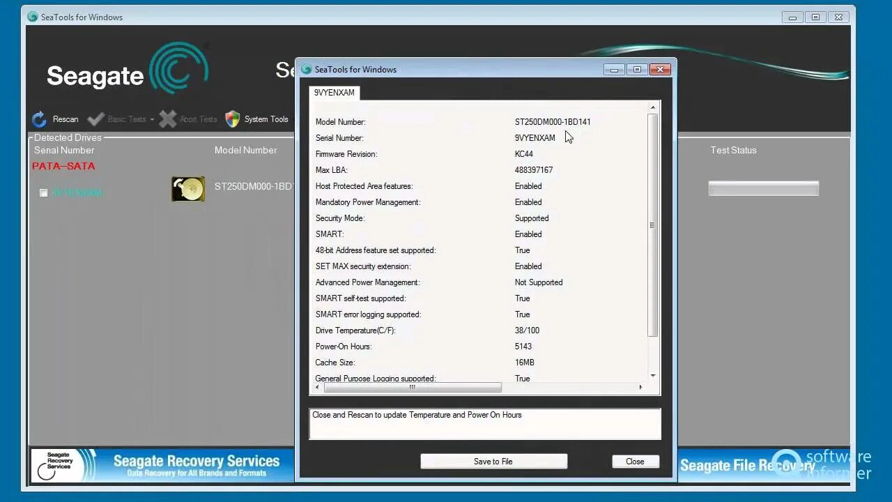
Task: Maximize the SeaTools info dialog
Action: click(637, 69)
